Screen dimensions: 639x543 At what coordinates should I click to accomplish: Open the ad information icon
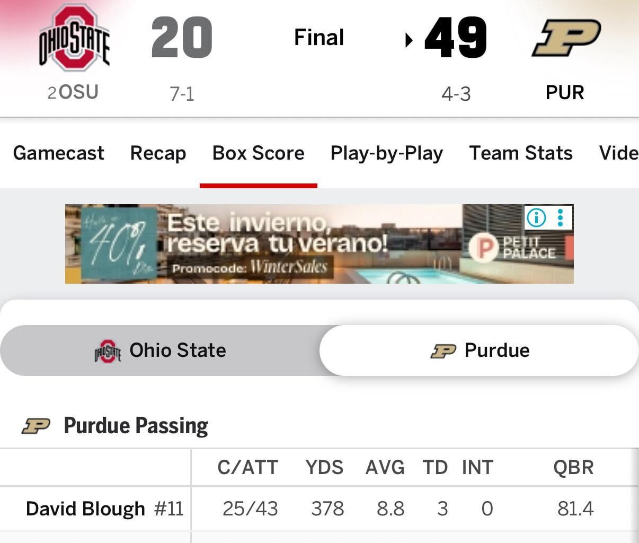(535, 217)
